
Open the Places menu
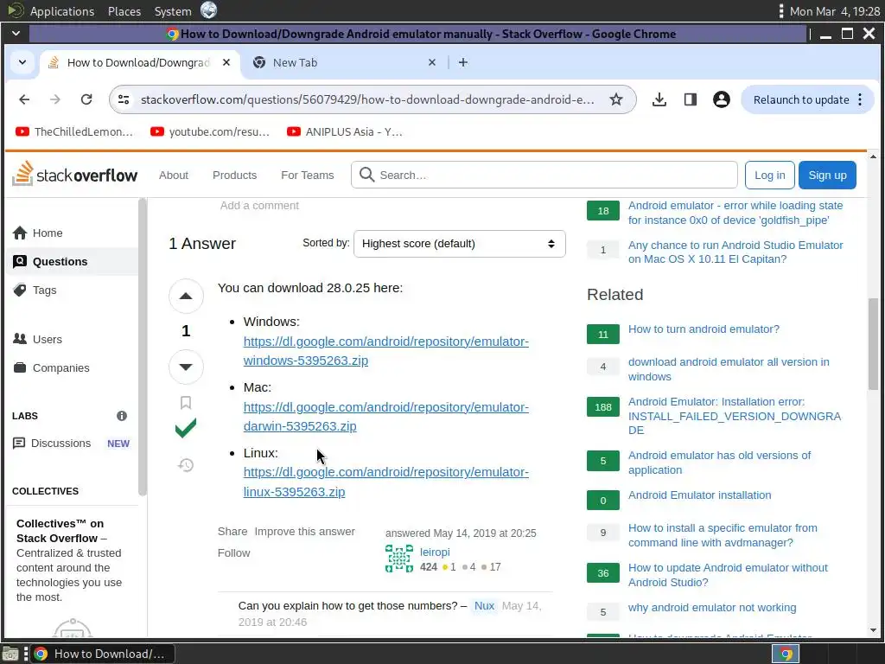pos(124,11)
